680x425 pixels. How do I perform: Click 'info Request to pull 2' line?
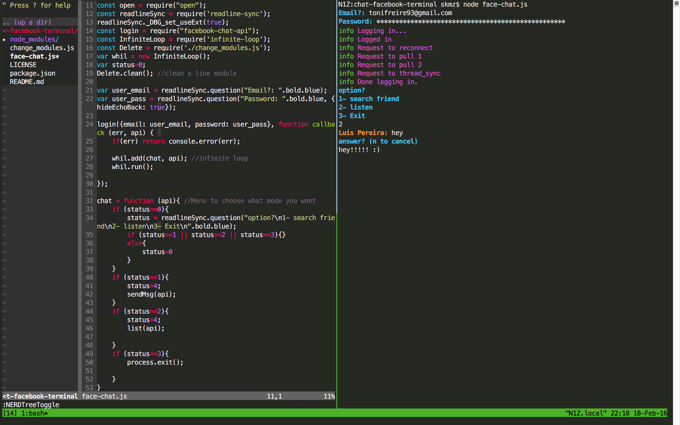[380, 65]
